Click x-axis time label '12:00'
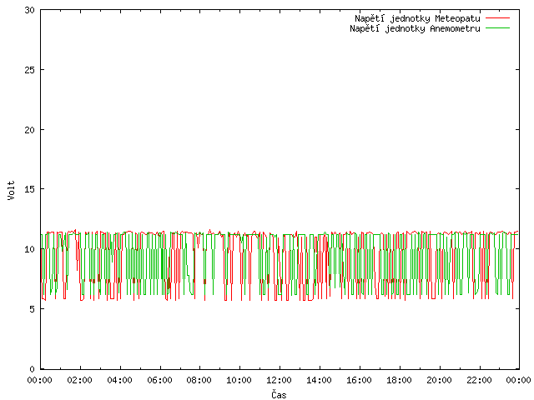534x400 pixels. (279, 380)
